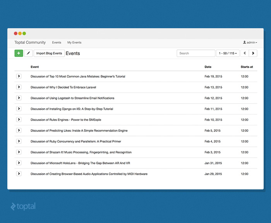Image resolution: width=271 pixels, height=223 pixels.
Task: Click the Toptal Community brand link
Action: pos(30,43)
